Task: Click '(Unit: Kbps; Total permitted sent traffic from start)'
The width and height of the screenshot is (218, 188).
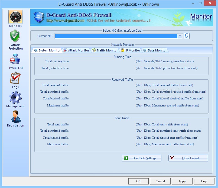Action: [168, 131]
